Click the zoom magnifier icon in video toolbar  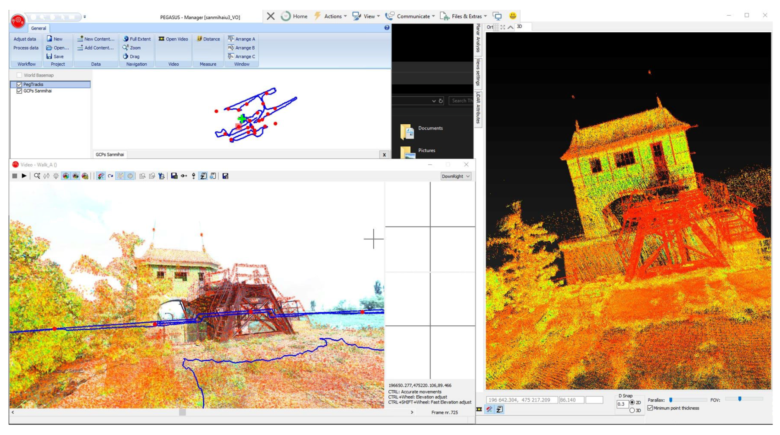coord(37,176)
